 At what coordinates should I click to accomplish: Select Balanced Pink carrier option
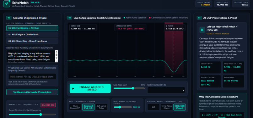coord(88,107)
